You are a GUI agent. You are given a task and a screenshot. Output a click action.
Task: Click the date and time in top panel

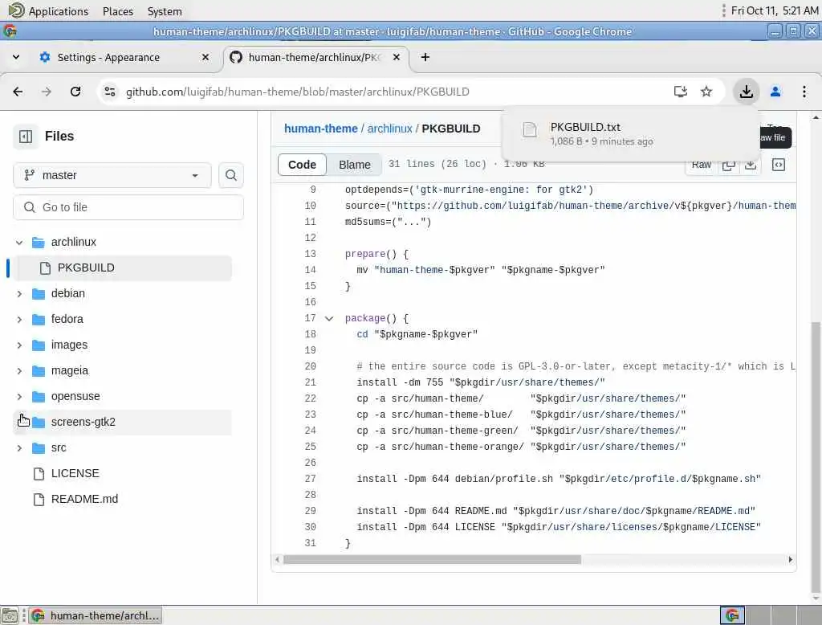775,10
